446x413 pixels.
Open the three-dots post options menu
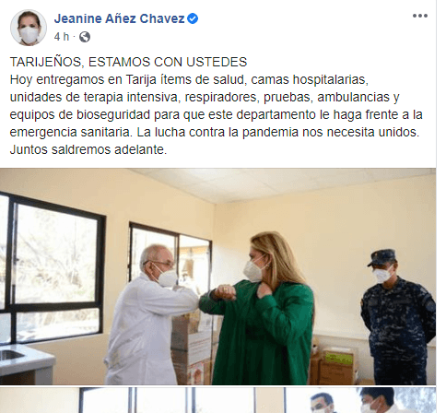coord(420,16)
